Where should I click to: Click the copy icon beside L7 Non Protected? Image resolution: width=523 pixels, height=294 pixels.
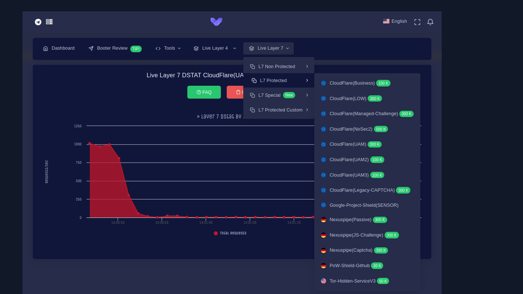point(252,67)
